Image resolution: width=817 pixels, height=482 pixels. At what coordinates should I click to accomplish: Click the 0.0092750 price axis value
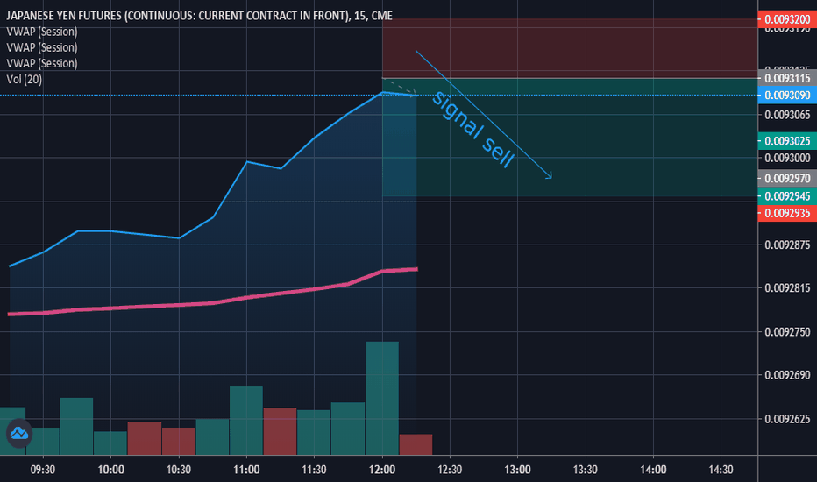pyautogui.click(x=787, y=332)
